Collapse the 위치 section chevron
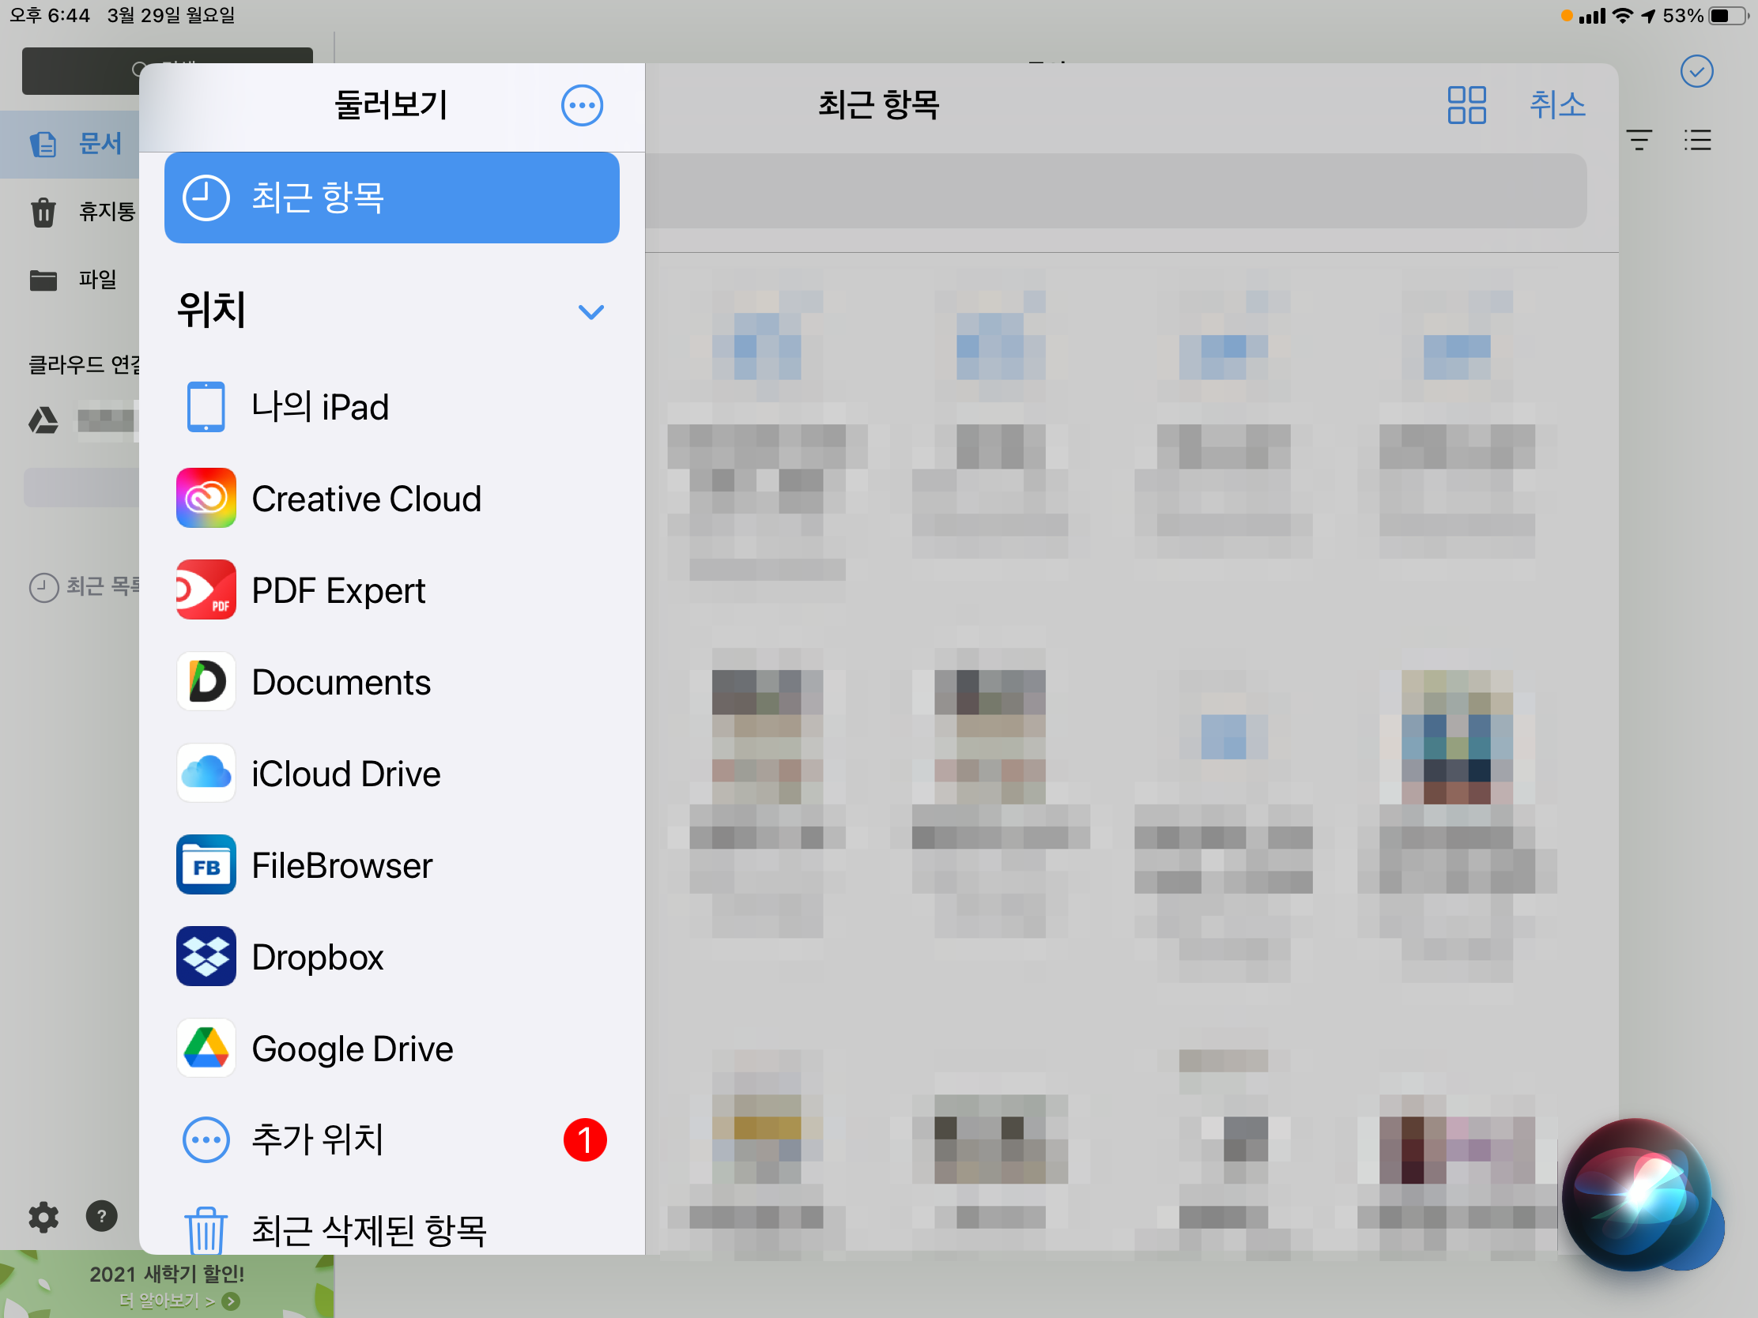1758x1318 pixels. tap(590, 311)
